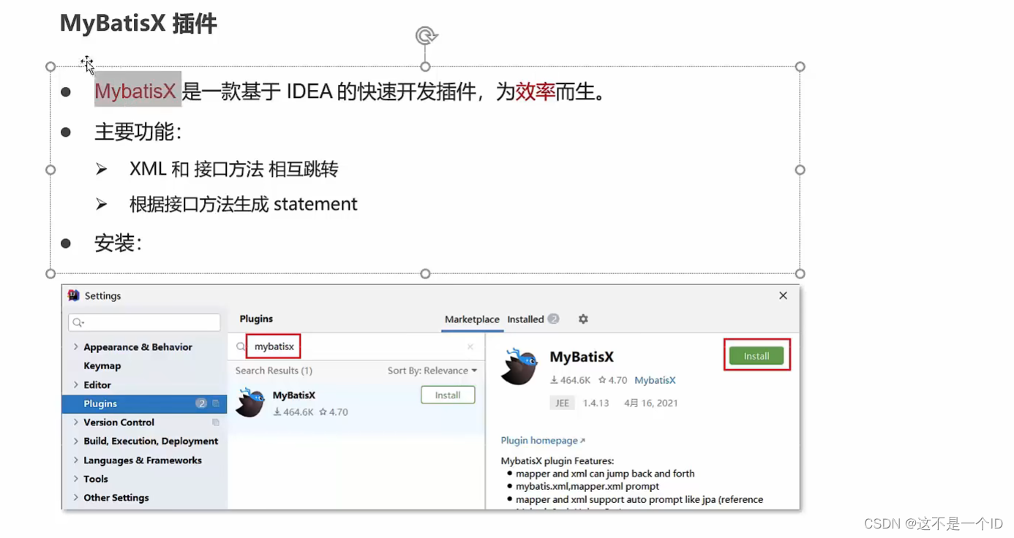
Task: Close the Settings dialog
Action: [x=783, y=296]
